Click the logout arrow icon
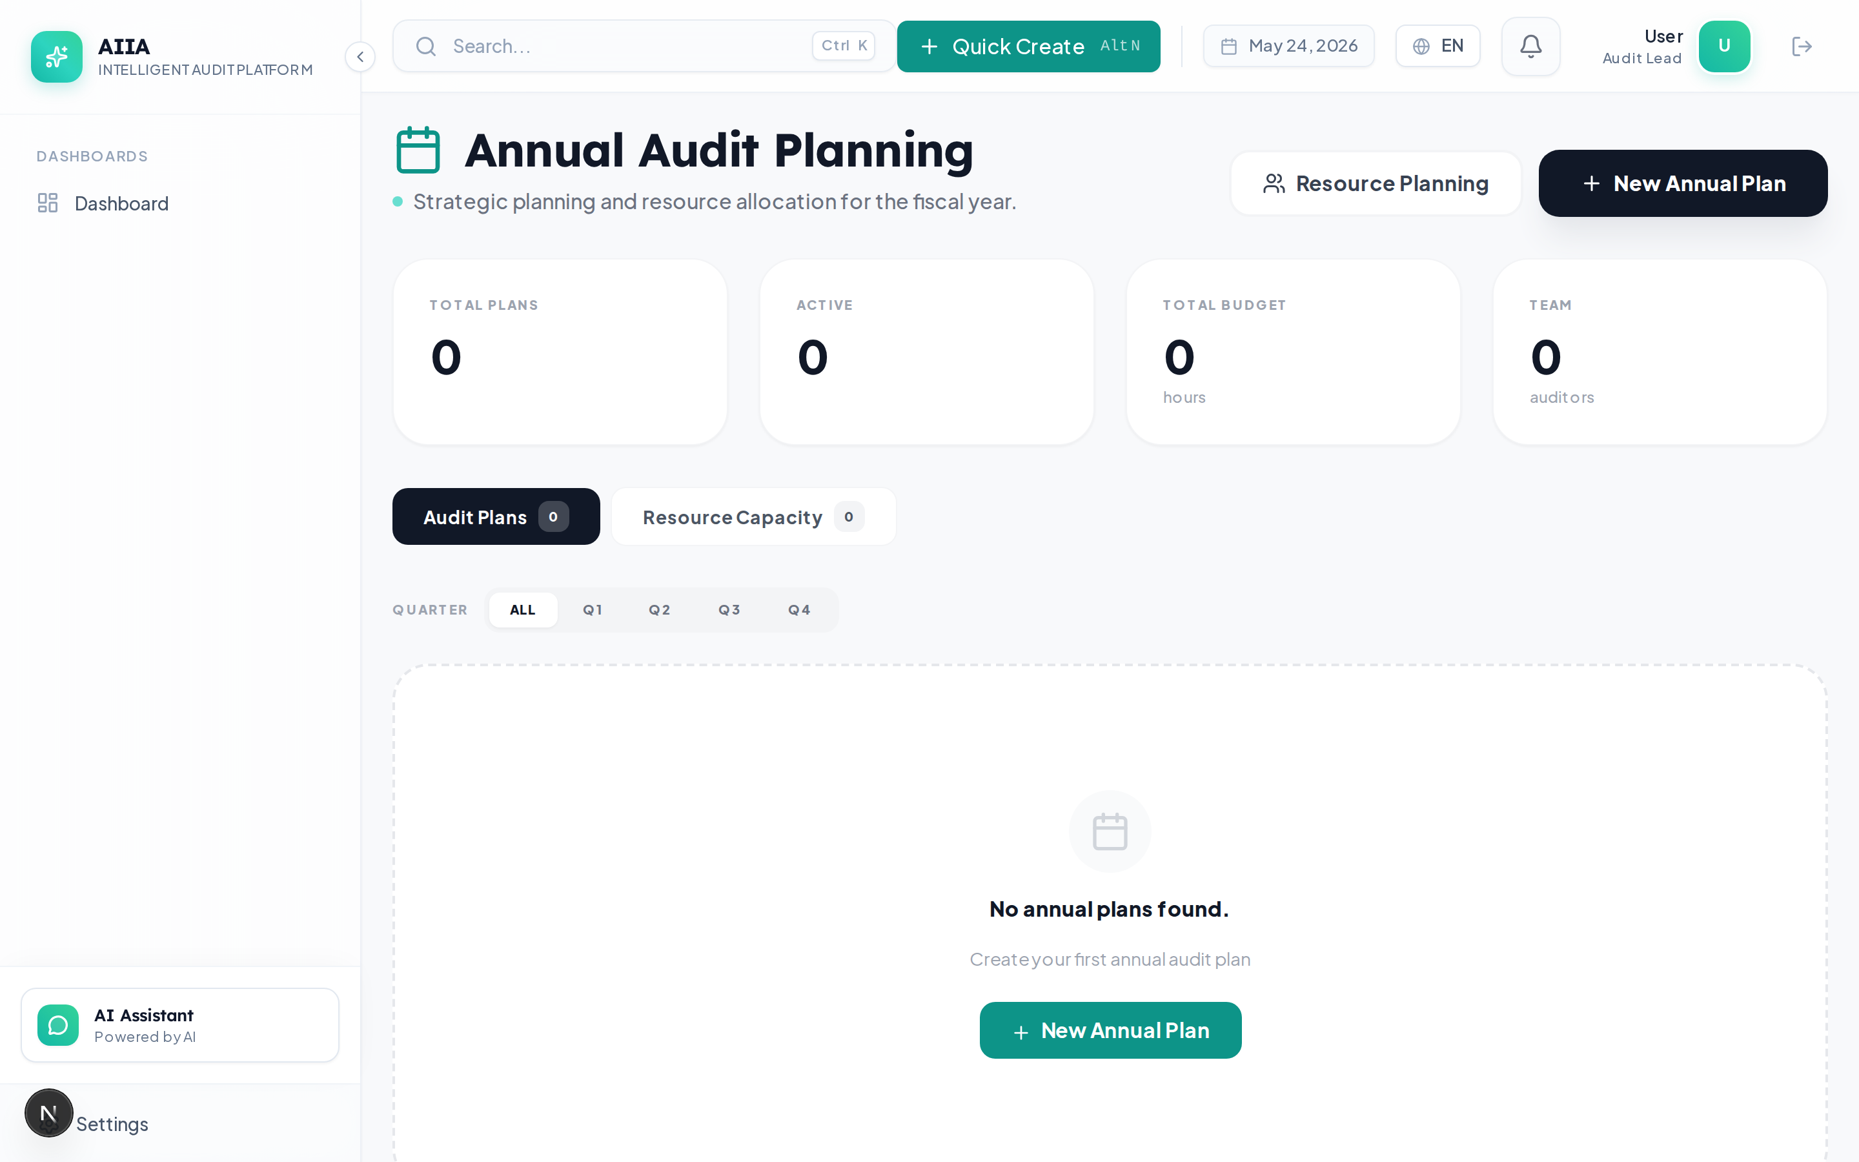 1802,46
